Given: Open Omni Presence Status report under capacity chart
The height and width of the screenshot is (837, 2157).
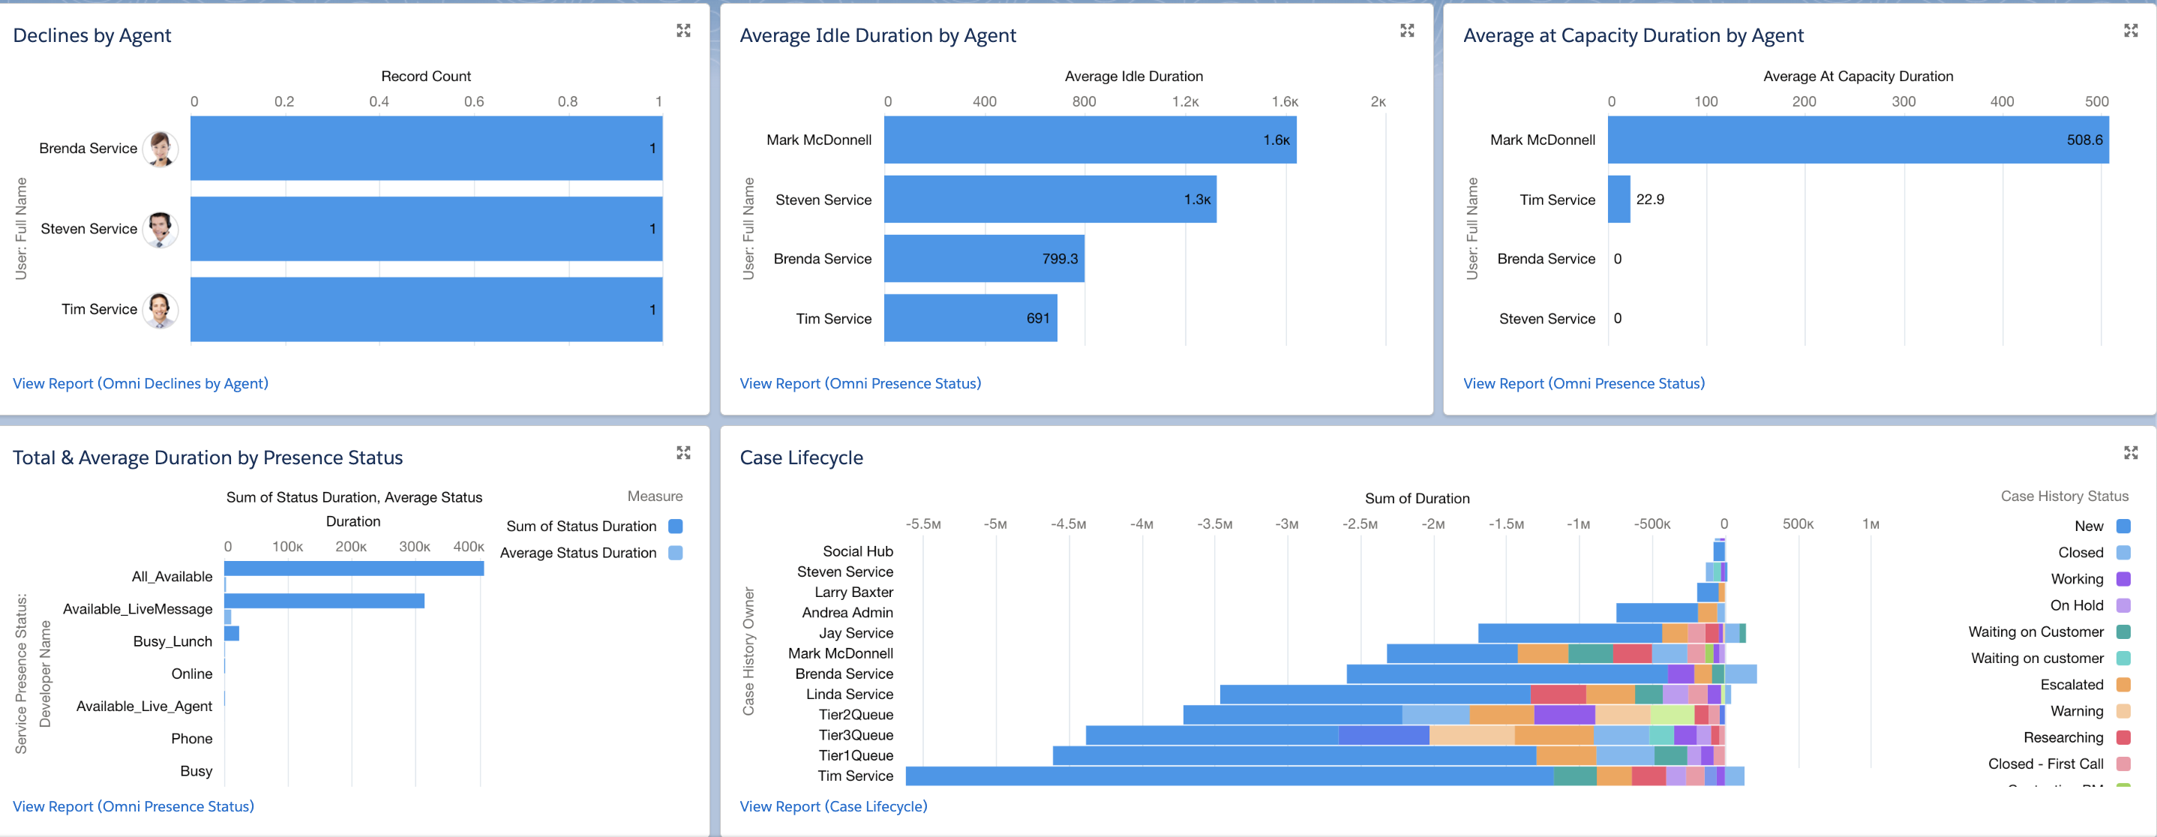Looking at the screenshot, I should [1583, 383].
